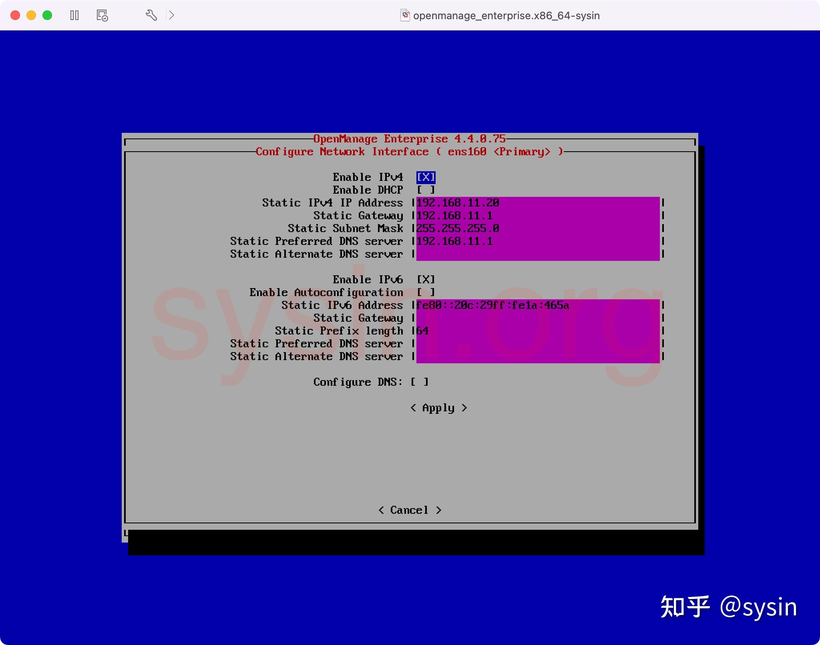Click IPv4 Static Preferred DNS server field
This screenshot has width=820, height=645.
(538, 241)
